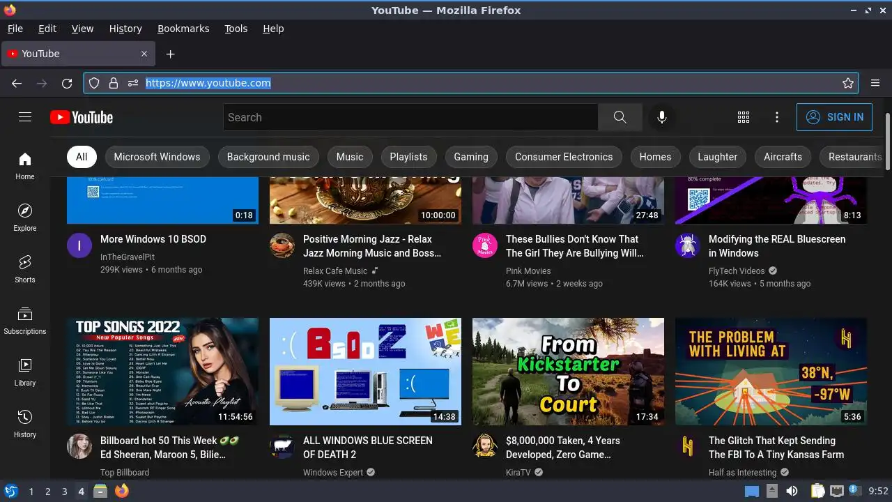892x502 pixels.
Task: Open Modifying the REAL Bluescreen video title
Action: pos(777,246)
